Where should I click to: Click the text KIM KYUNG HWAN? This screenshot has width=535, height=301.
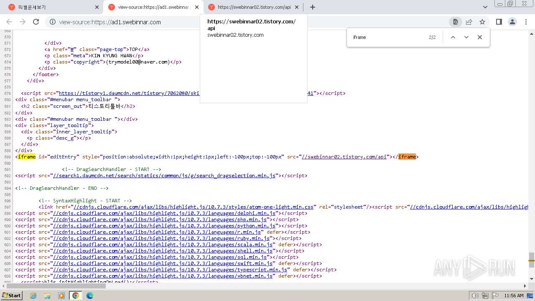click(x=112, y=56)
